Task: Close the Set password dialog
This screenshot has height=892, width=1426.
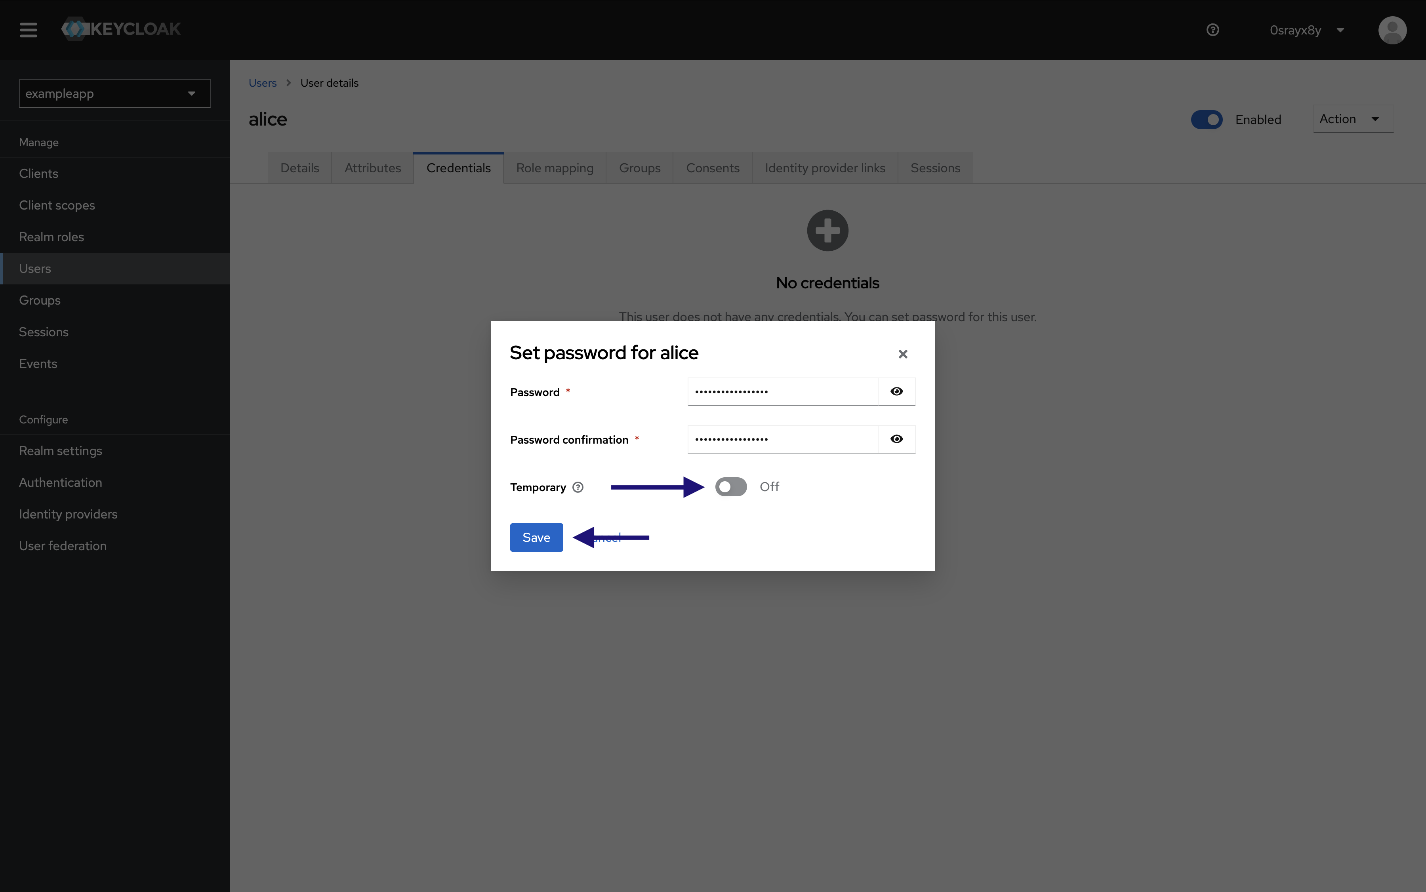Action: pyautogui.click(x=902, y=354)
